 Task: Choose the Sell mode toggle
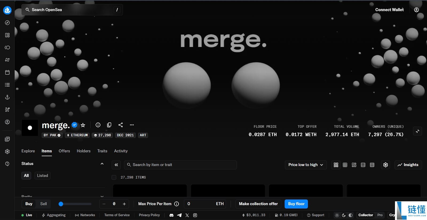[x=44, y=204]
